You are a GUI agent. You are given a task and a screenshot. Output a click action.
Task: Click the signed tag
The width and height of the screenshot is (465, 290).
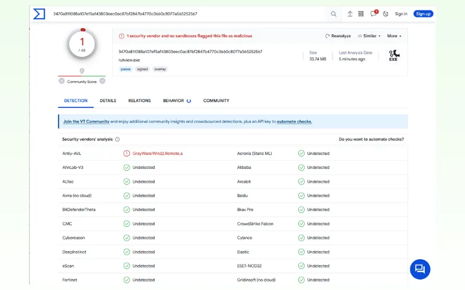pos(142,69)
